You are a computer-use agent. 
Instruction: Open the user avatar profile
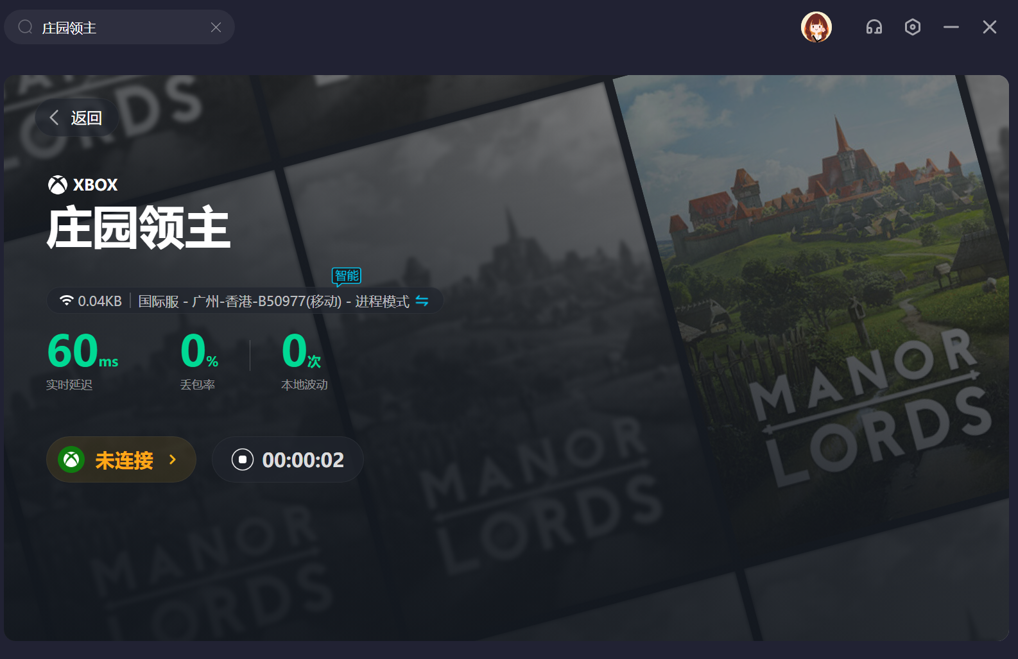click(816, 27)
